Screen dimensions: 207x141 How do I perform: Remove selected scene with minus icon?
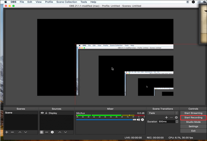click(x=12, y=132)
